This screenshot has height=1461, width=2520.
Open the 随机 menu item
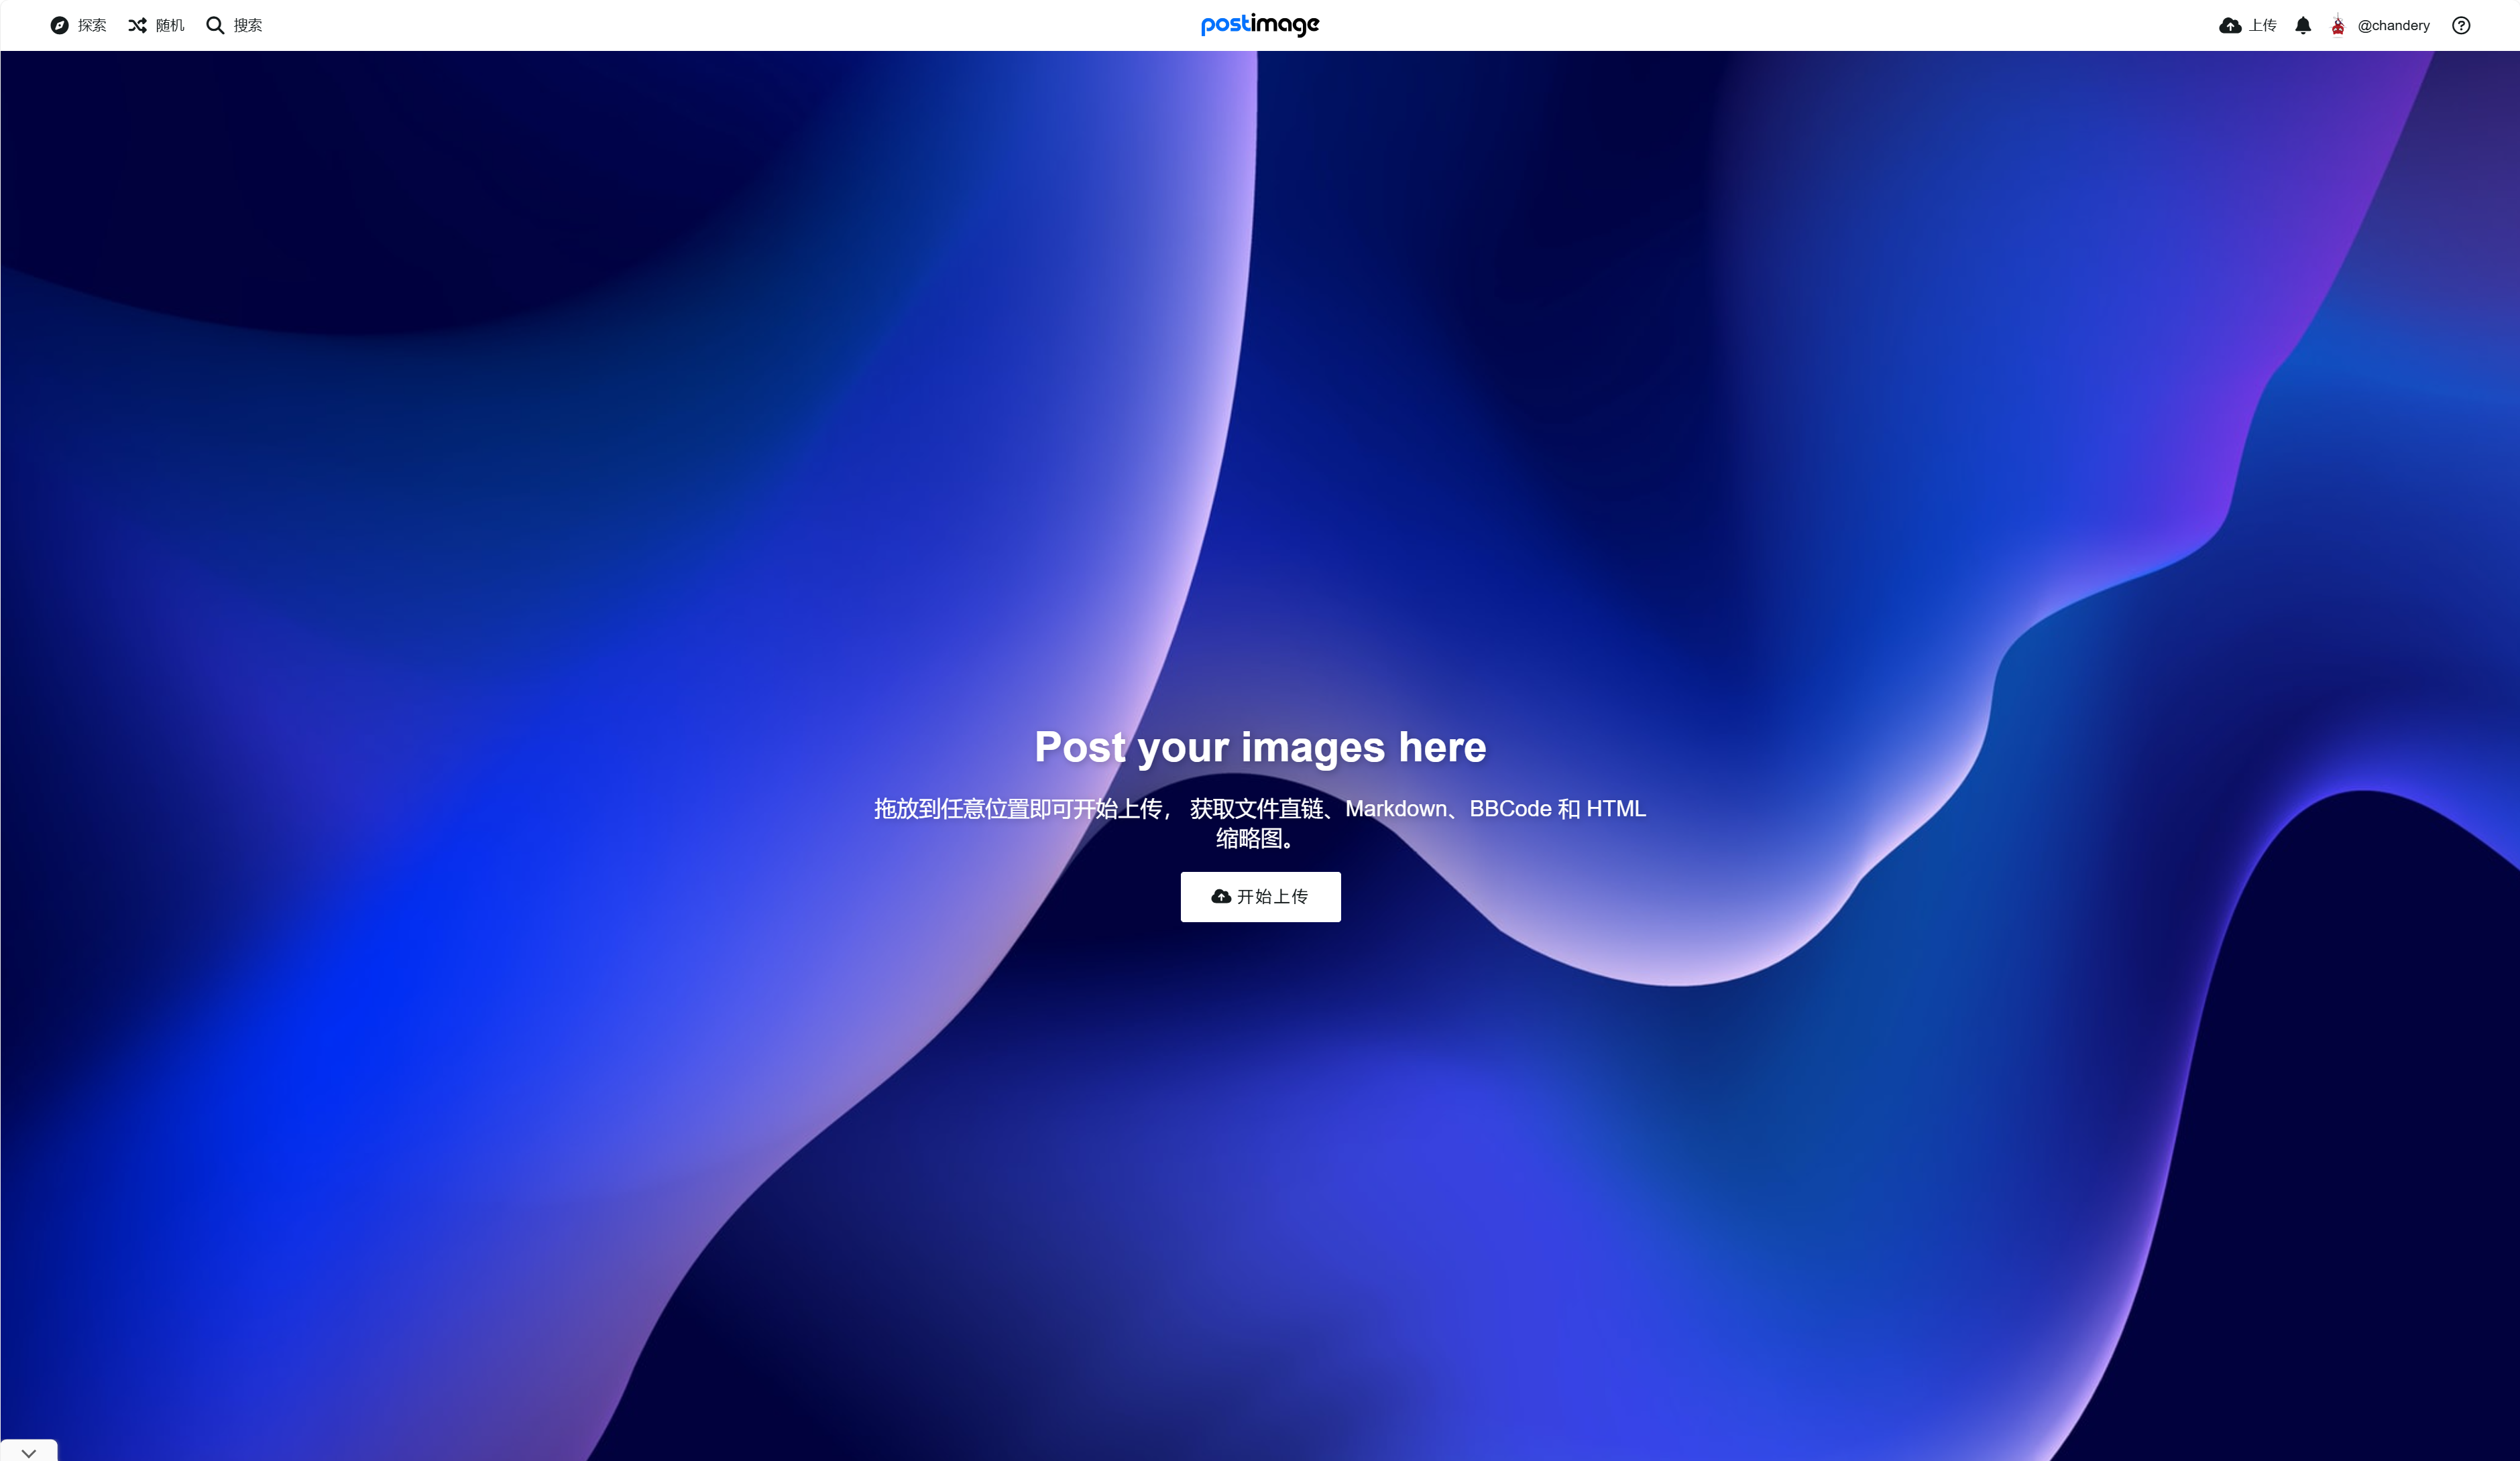click(x=170, y=25)
